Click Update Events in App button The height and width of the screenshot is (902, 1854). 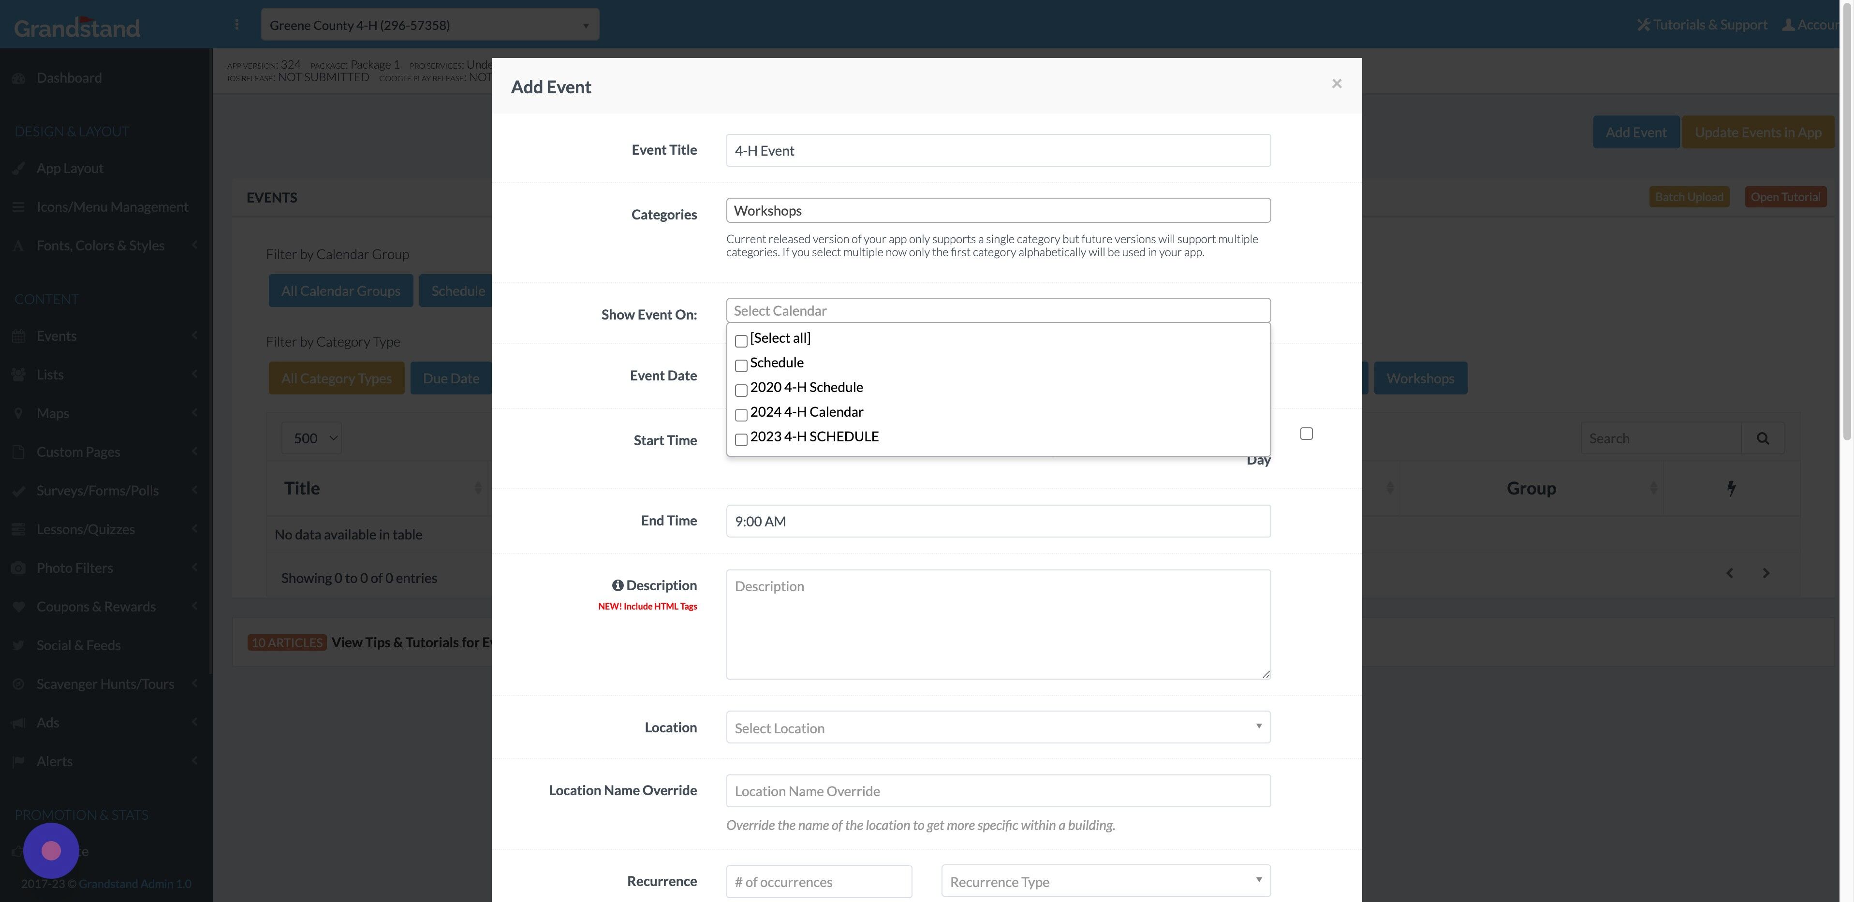pyautogui.click(x=1758, y=132)
